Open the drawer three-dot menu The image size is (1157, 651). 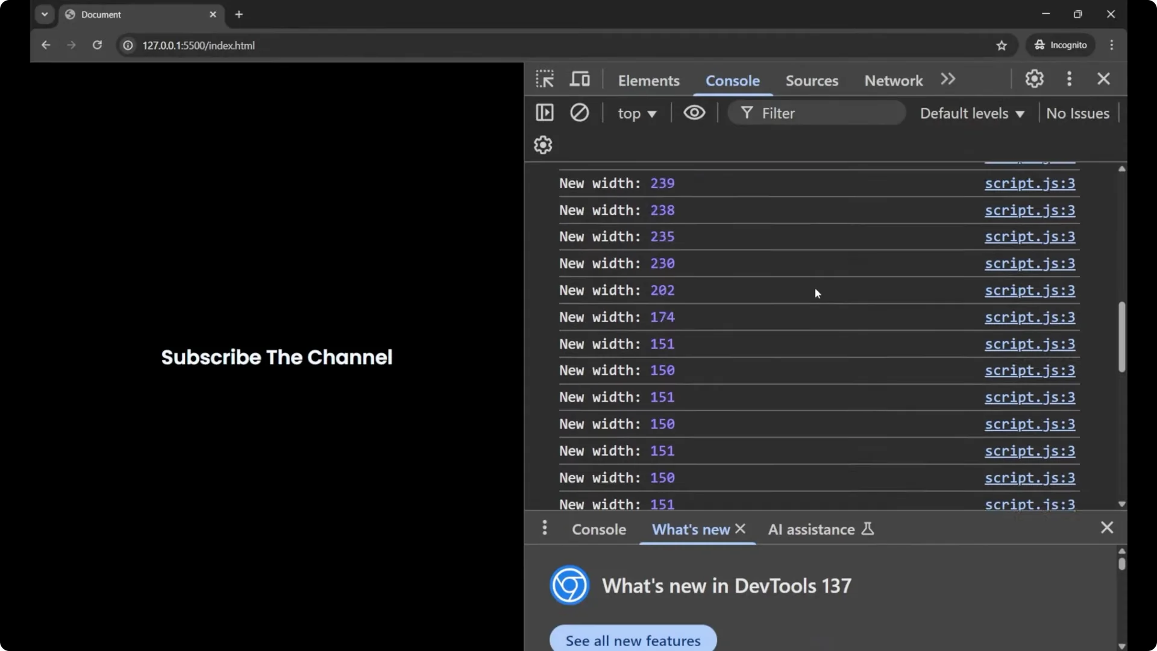(544, 528)
